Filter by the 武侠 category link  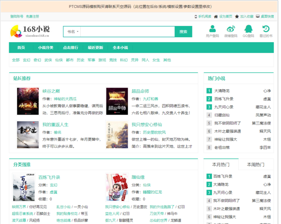[x=48, y=60]
